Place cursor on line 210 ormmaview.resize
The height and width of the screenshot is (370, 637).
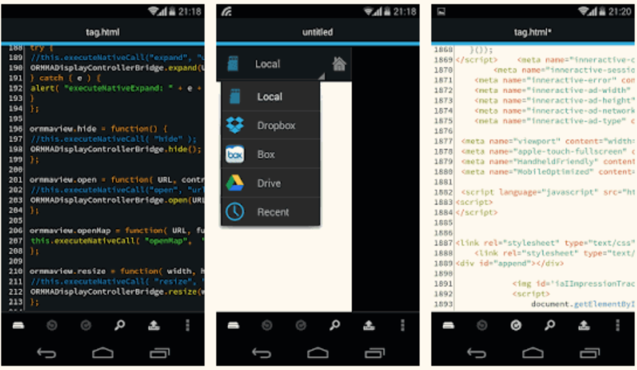click(117, 271)
